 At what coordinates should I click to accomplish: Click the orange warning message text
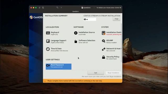(75, 81)
